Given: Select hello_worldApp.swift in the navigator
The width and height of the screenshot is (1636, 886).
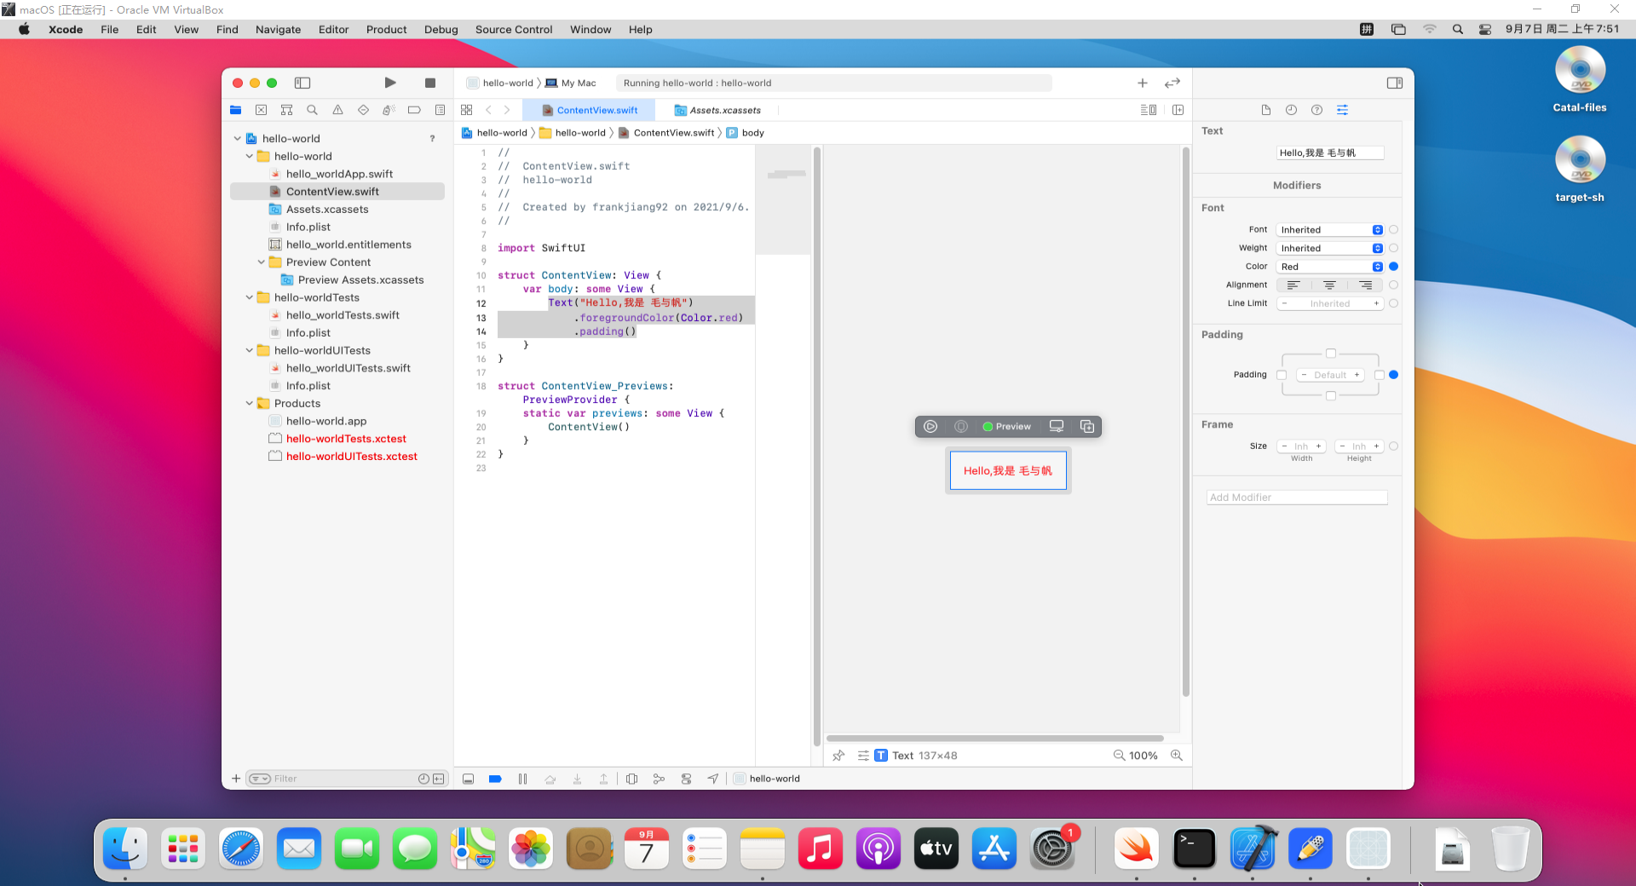Looking at the screenshot, I should click(x=339, y=174).
